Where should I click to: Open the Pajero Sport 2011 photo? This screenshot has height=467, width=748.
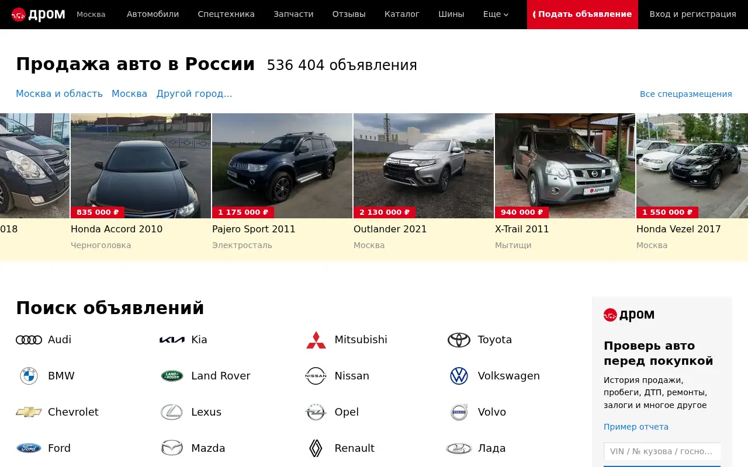tap(282, 166)
